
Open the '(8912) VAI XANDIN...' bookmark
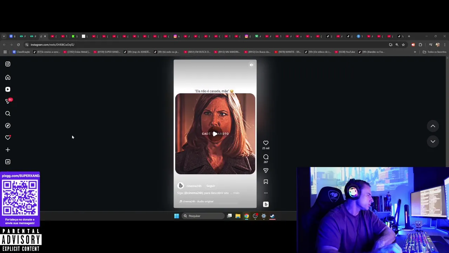[x=227, y=52]
